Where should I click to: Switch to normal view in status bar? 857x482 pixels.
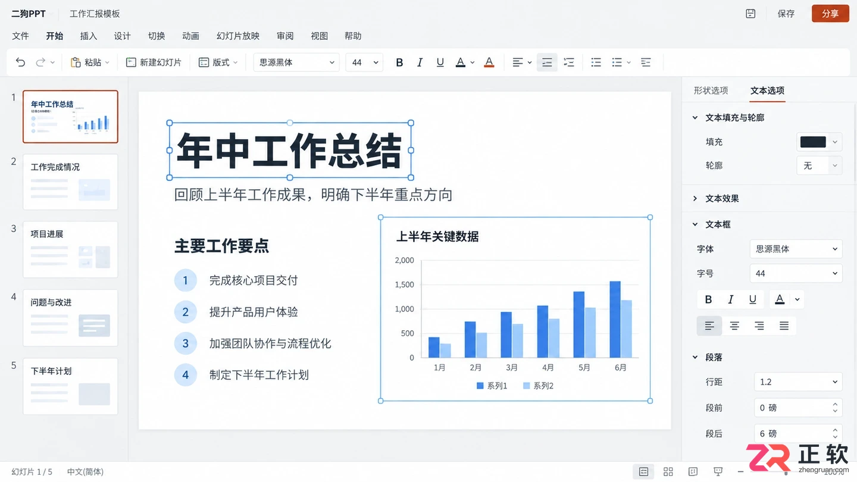click(x=643, y=471)
